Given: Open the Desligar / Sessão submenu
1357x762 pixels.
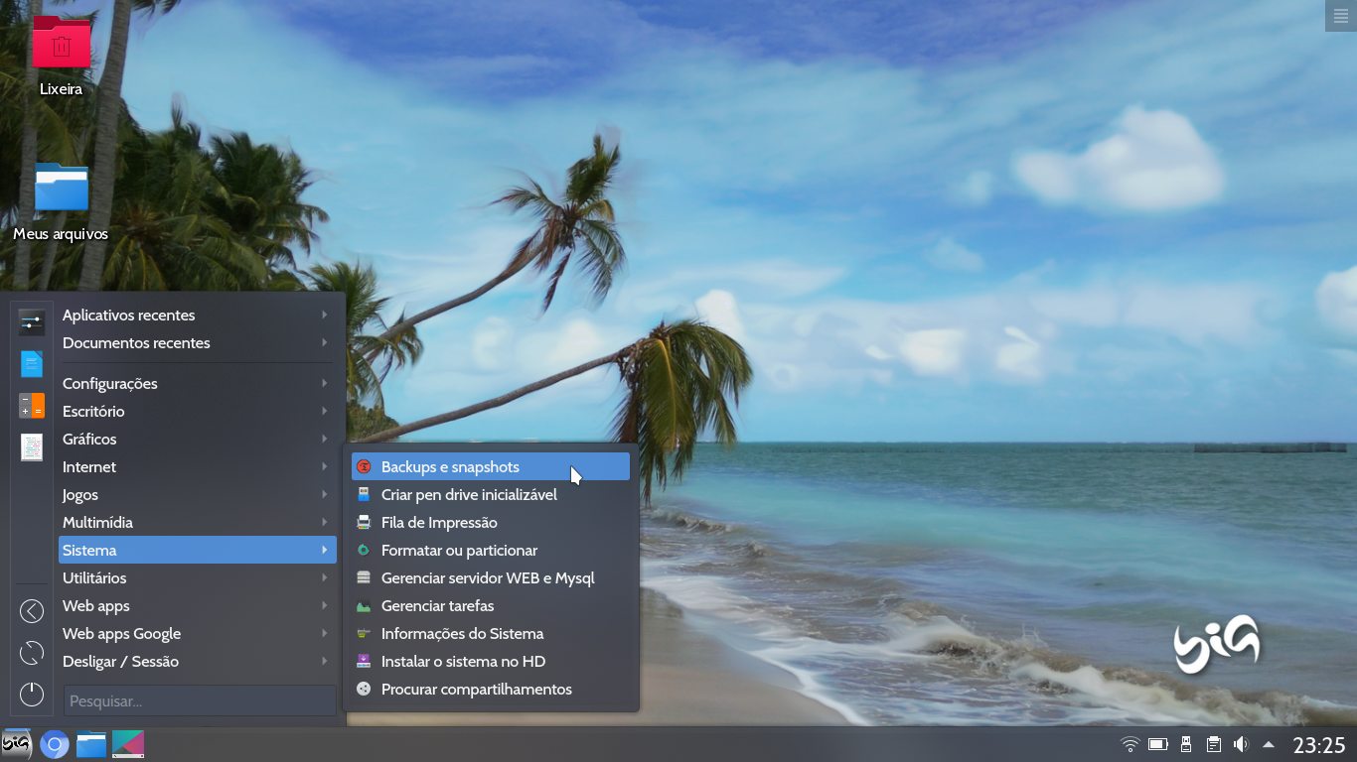Looking at the screenshot, I should pos(198,661).
